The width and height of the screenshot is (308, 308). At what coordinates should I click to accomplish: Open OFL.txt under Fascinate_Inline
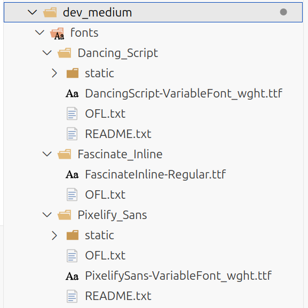pos(105,194)
